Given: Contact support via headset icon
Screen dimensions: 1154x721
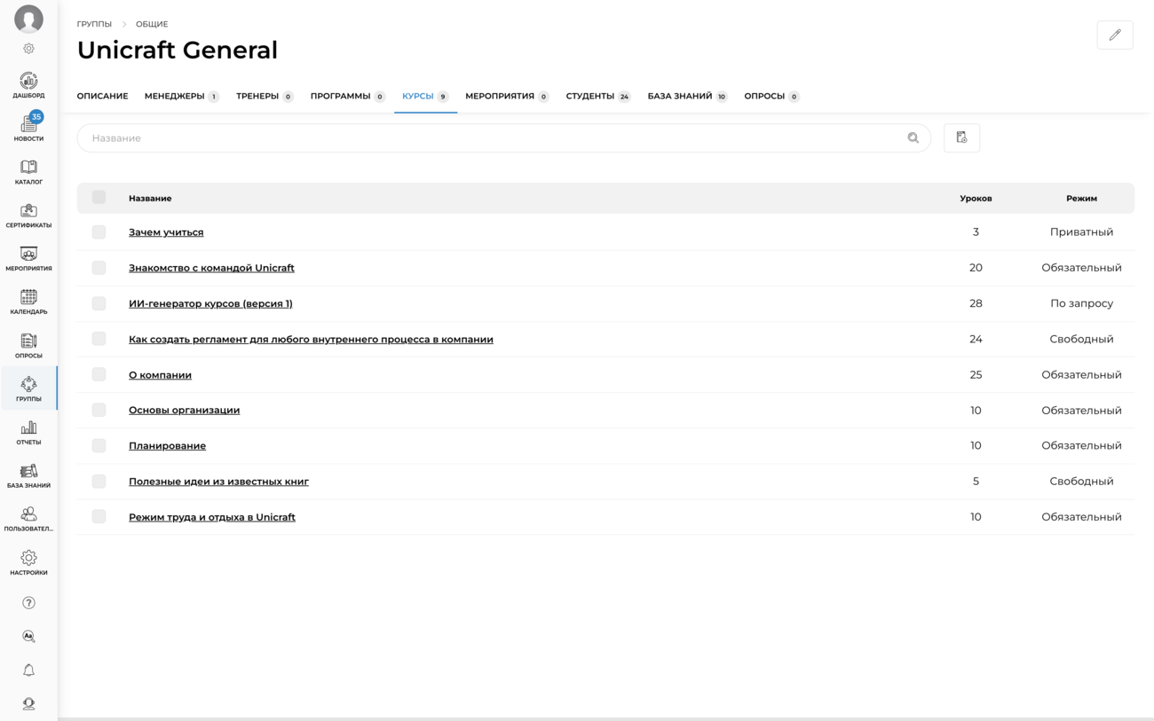Looking at the screenshot, I should click(x=28, y=704).
